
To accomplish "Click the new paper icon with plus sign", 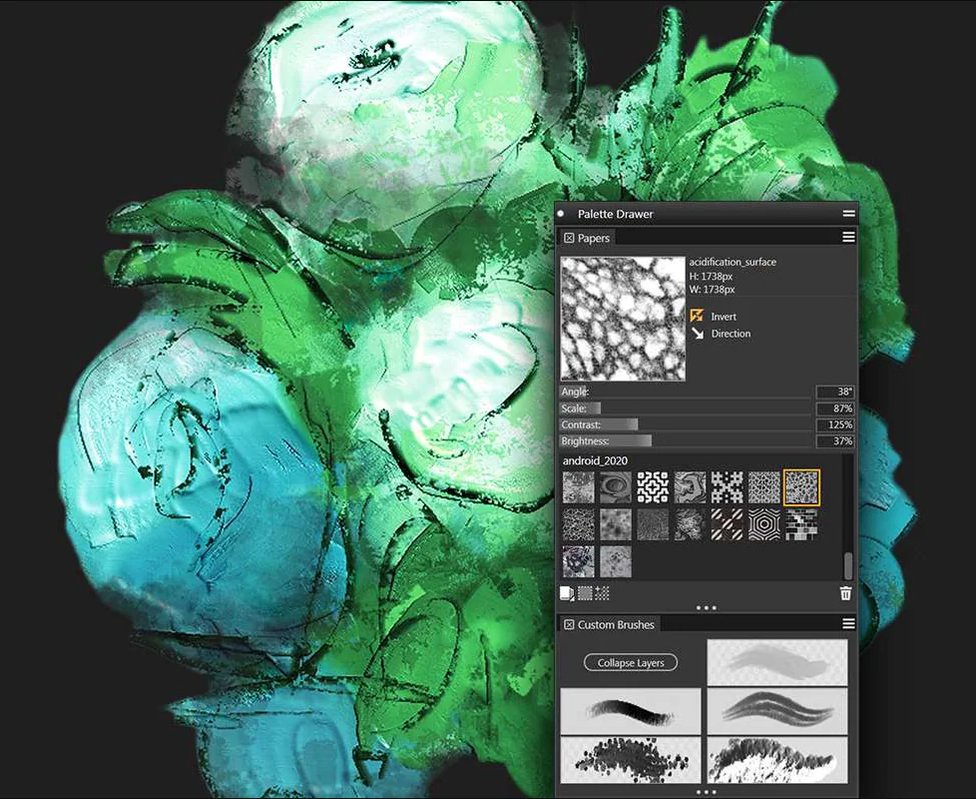I will click(602, 593).
